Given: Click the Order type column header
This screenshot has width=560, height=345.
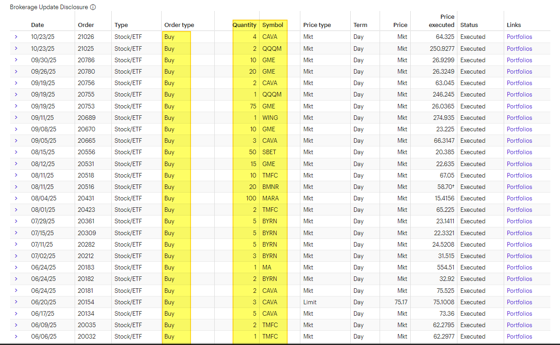Looking at the screenshot, I should point(179,25).
